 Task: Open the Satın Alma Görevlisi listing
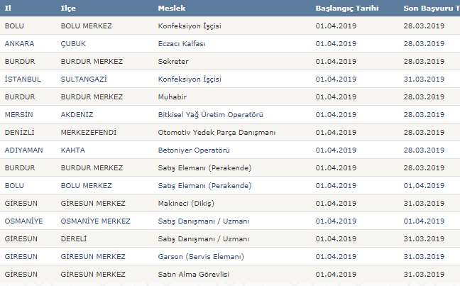[194, 274]
